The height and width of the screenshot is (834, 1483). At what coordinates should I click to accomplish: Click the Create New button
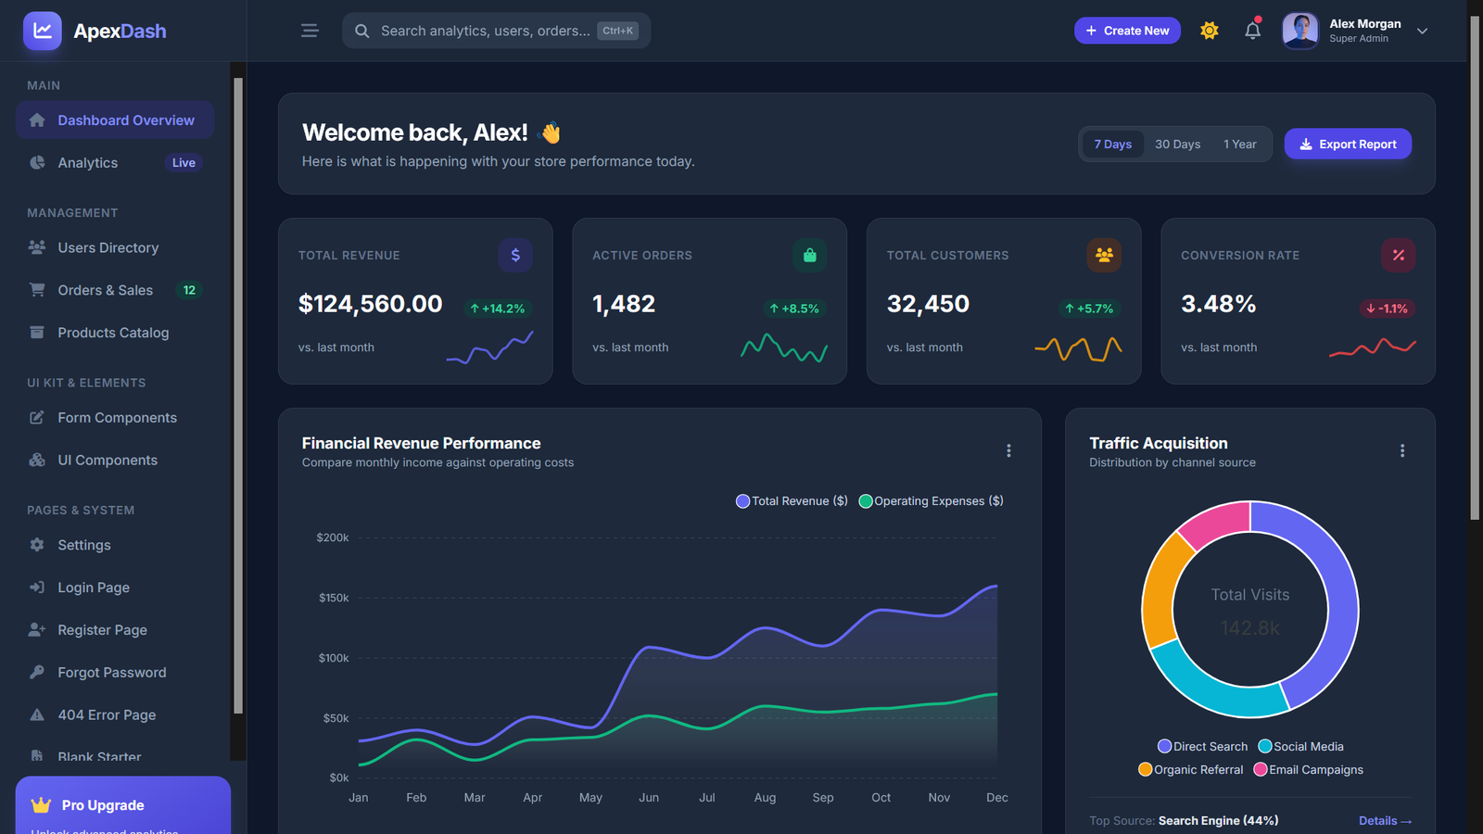click(x=1127, y=31)
